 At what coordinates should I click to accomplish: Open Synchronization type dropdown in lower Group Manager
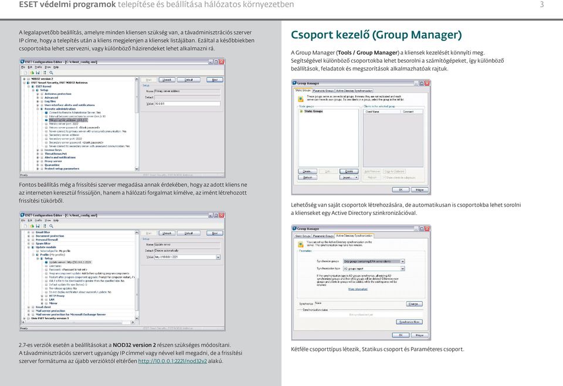[x=402, y=269]
